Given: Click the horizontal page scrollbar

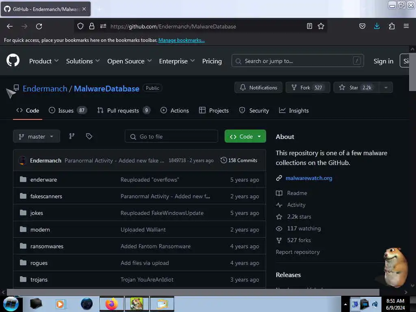Looking at the screenshot, I should [x=193, y=292].
